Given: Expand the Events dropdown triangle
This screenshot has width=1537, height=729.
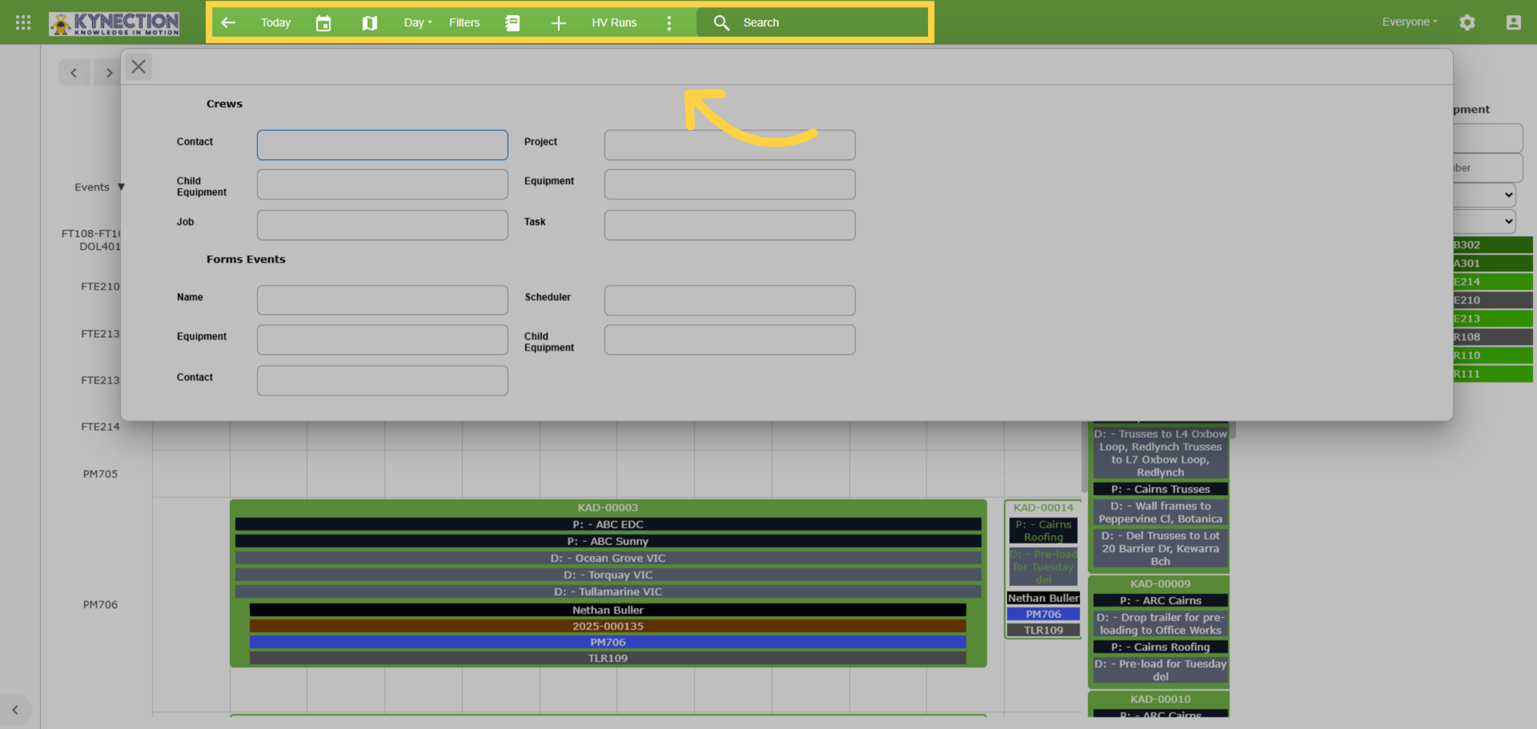Looking at the screenshot, I should (121, 187).
